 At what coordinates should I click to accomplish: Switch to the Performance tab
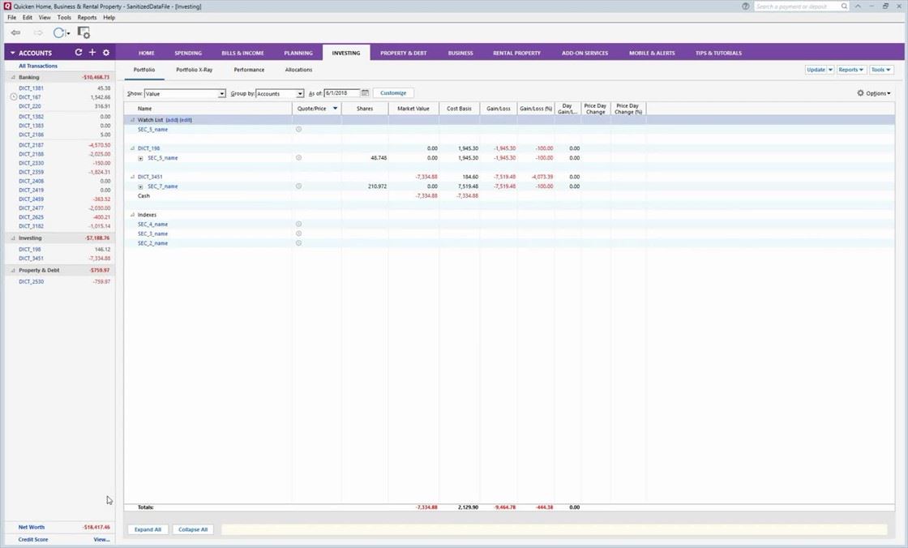249,70
